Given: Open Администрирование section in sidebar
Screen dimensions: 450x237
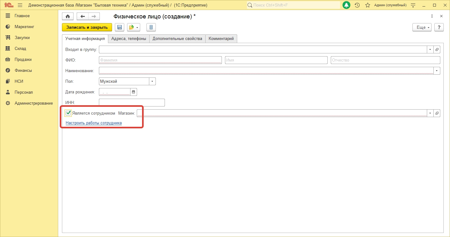Looking at the screenshot, I should (34, 103).
